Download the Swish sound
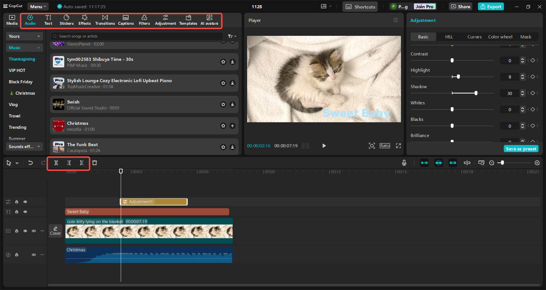This screenshot has width=546, height=290. (232, 104)
